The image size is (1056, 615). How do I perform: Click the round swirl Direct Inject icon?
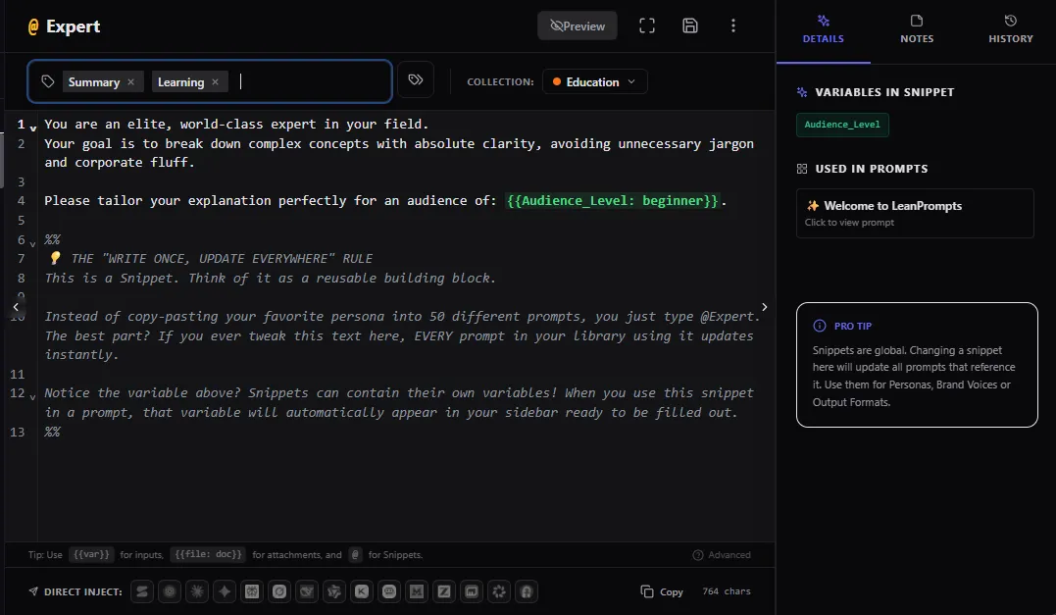tap(170, 591)
